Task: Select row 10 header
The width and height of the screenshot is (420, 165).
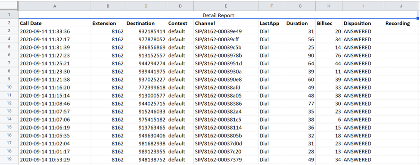Action: tap(9, 87)
